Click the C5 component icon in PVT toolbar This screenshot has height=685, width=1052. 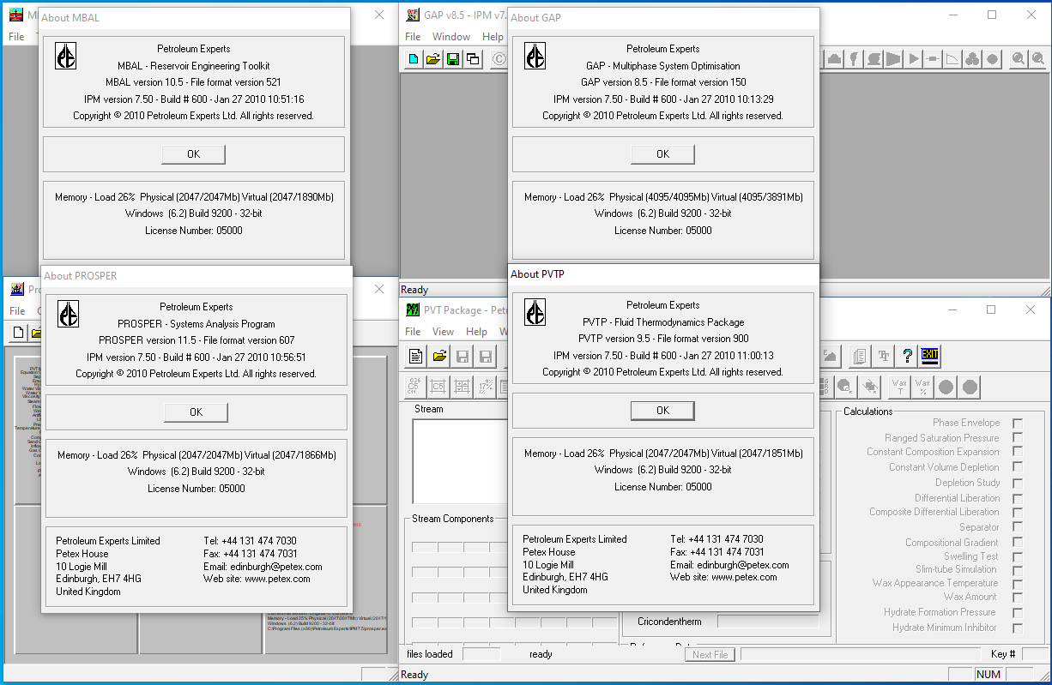pyautogui.click(x=438, y=386)
